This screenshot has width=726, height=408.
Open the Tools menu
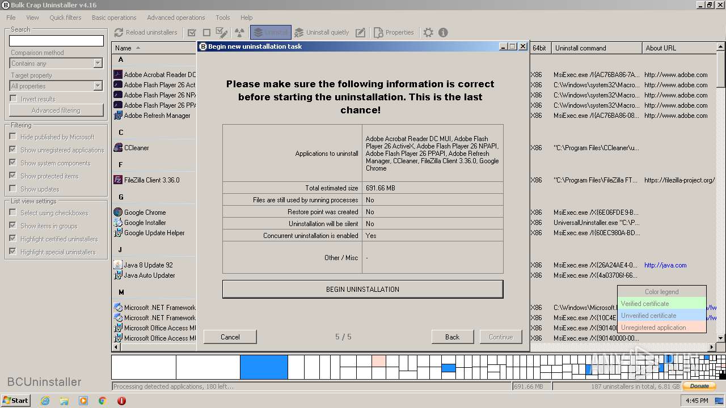click(x=223, y=18)
